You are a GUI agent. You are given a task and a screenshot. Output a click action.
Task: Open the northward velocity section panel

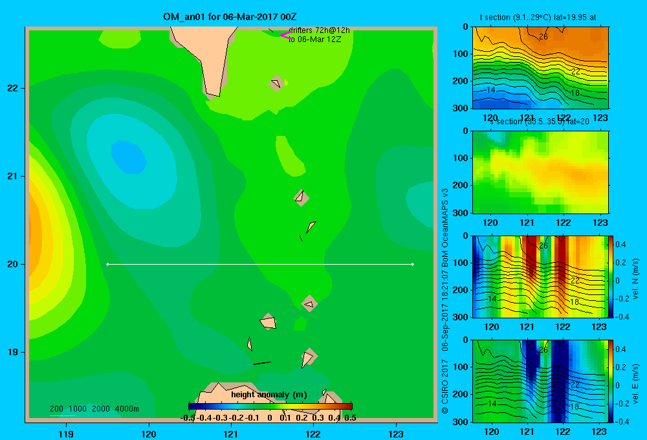[x=540, y=276]
